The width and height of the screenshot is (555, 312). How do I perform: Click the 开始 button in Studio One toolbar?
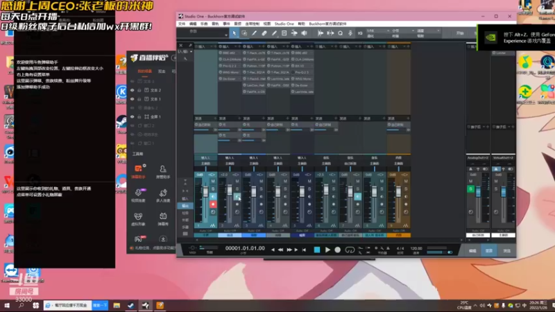460,33
